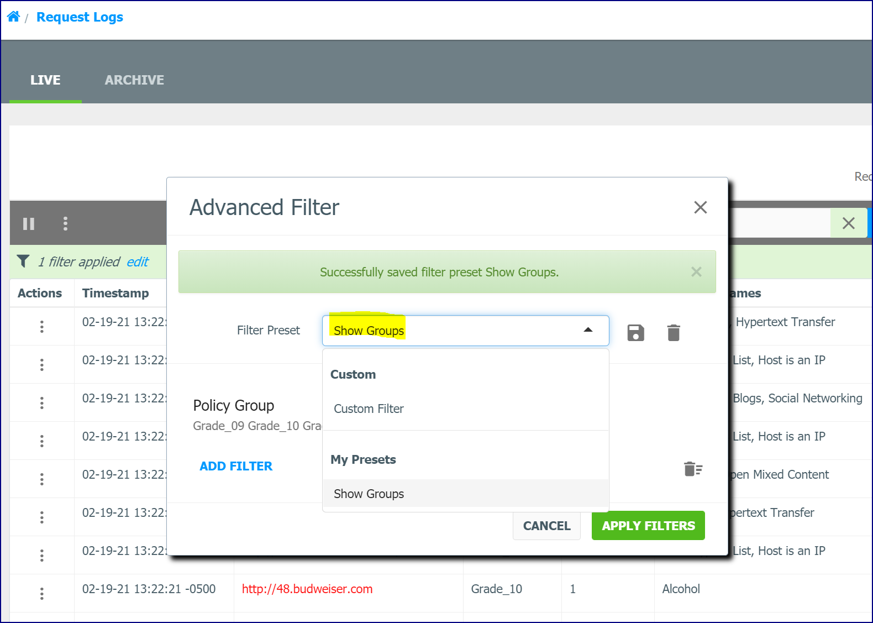This screenshot has height=623, width=873.
Task: Open the http://48.budweiser.com link
Action: (307, 589)
